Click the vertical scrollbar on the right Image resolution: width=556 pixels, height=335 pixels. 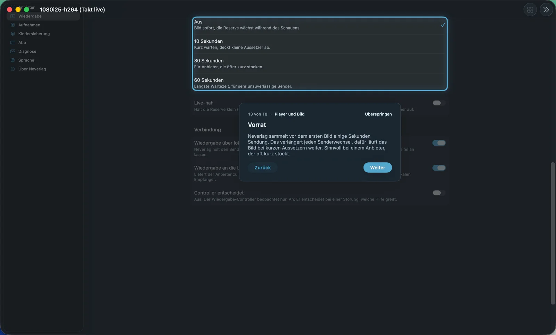553,233
